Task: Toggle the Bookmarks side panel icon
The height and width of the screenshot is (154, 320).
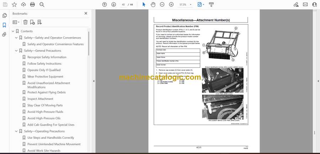Action: pyautogui.click(x=4, y=25)
